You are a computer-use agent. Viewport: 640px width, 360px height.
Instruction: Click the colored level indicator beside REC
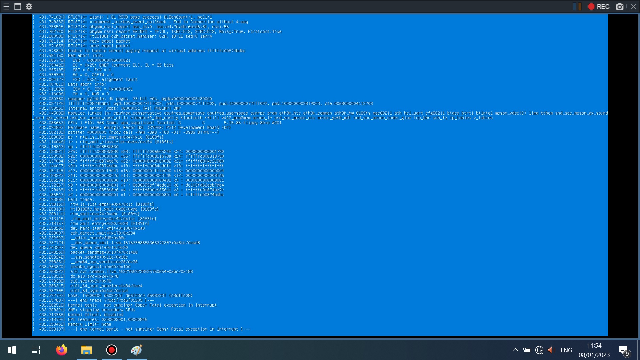[577, 6]
